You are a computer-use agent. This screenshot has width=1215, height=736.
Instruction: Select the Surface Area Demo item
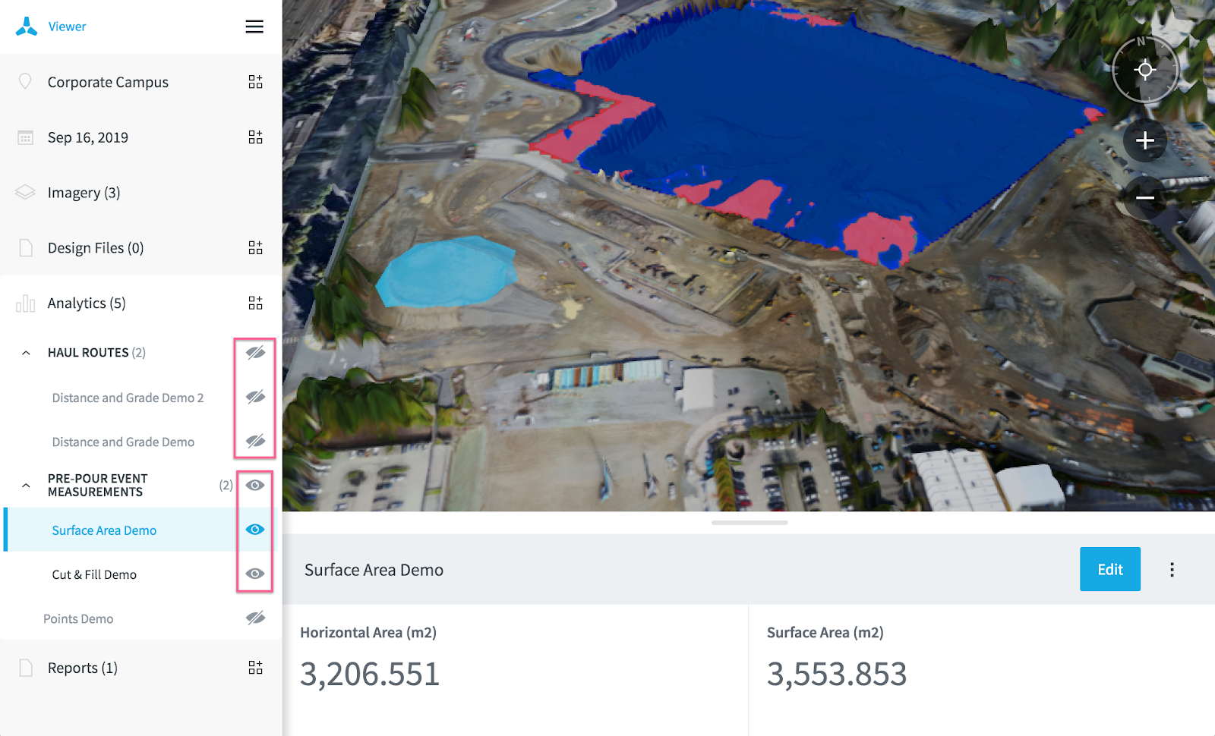tap(104, 530)
